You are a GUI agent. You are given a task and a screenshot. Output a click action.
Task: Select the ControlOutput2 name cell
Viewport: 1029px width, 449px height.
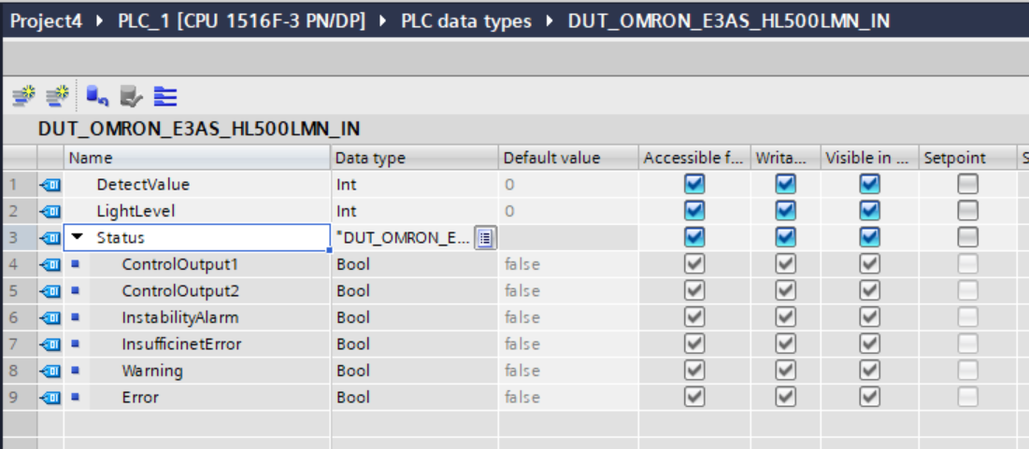click(x=197, y=291)
